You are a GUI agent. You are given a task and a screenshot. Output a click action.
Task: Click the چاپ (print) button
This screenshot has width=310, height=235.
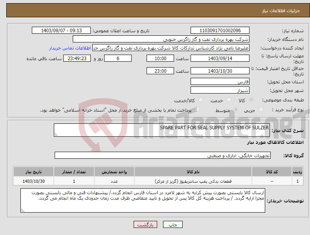(x=172, y=224)
